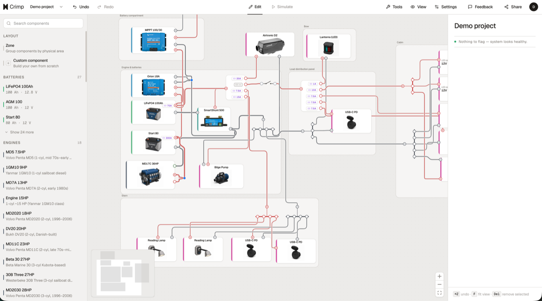Select the MD2020 18HP engine
The width and height of the screenshot is (542, 301).
click(x=43, y=216)
